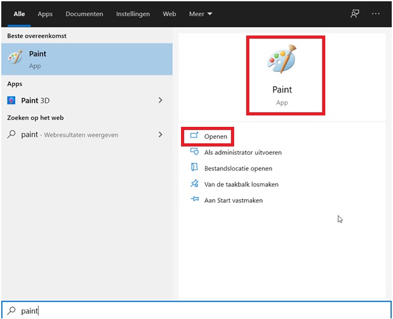This screenshot has height=319, width=393.
Task: Switch to the Documenten tab
Action: pos(84,13)
